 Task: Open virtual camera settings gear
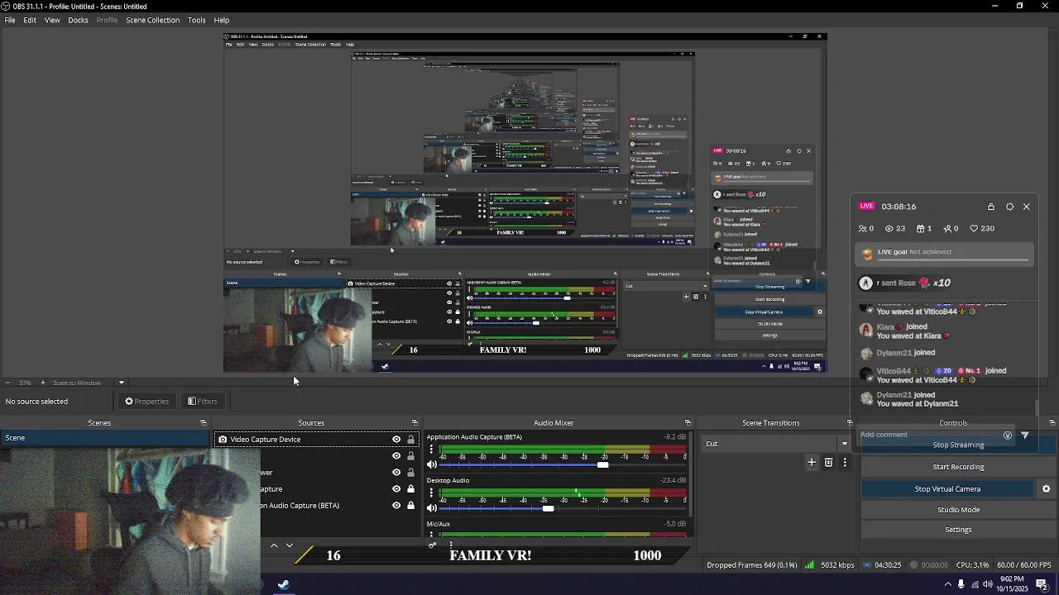[1046, 489]
